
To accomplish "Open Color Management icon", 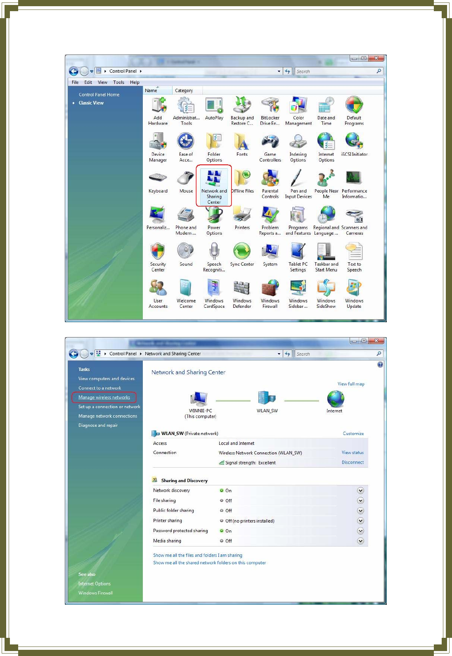I will (298, 111).
